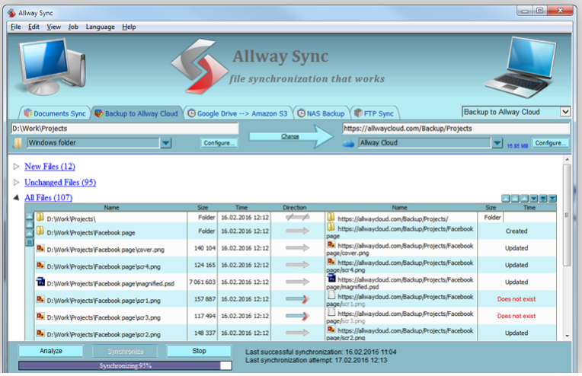Click the image file icon of local scr1.png

40,299
